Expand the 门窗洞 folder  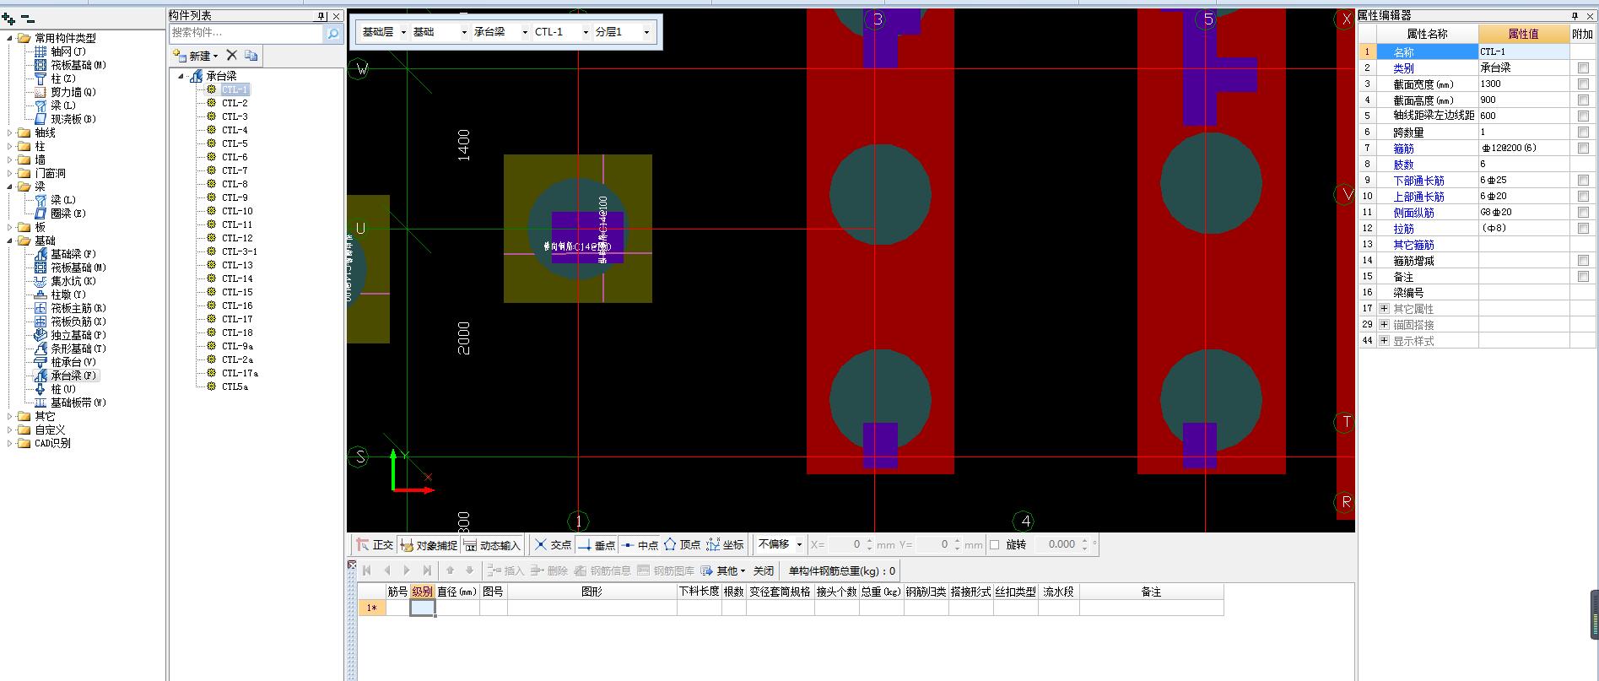coord(10,173)
